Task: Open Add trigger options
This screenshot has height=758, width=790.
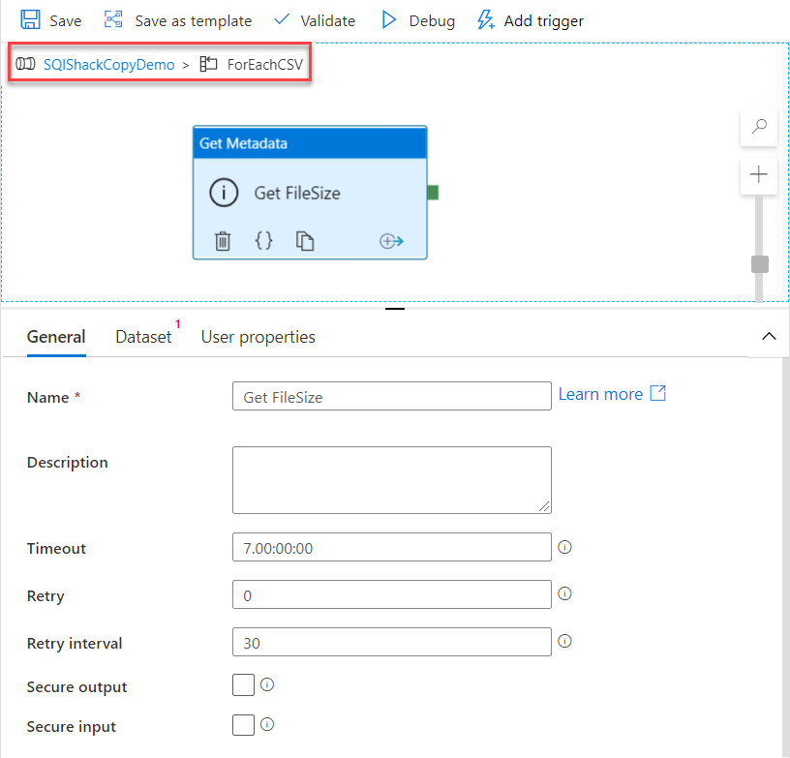Action: 484,19
